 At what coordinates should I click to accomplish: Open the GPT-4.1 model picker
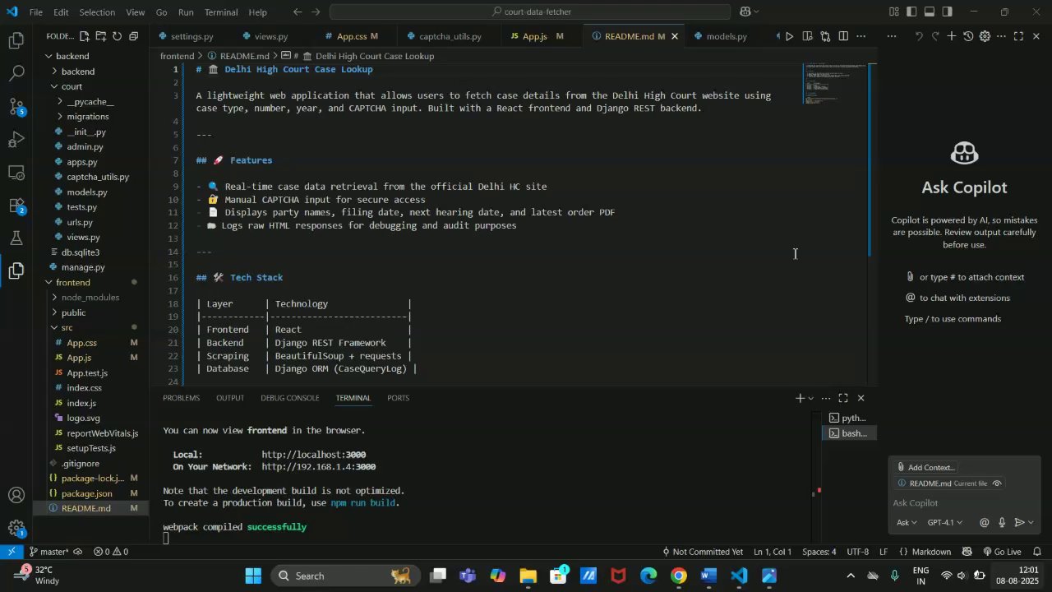pos(944,522)
